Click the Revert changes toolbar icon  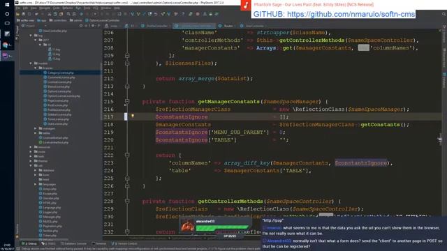click(156, 14)
